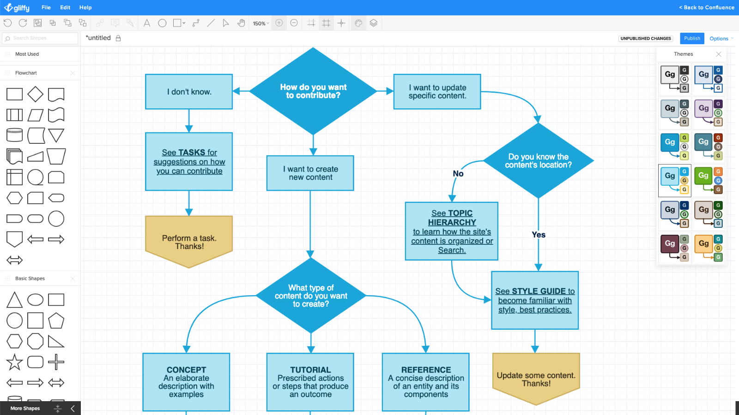Pick the Basic Shapes plus cross shape
Image resolution: width=739 pixels, height=415 pixels.
coord(56,362)
